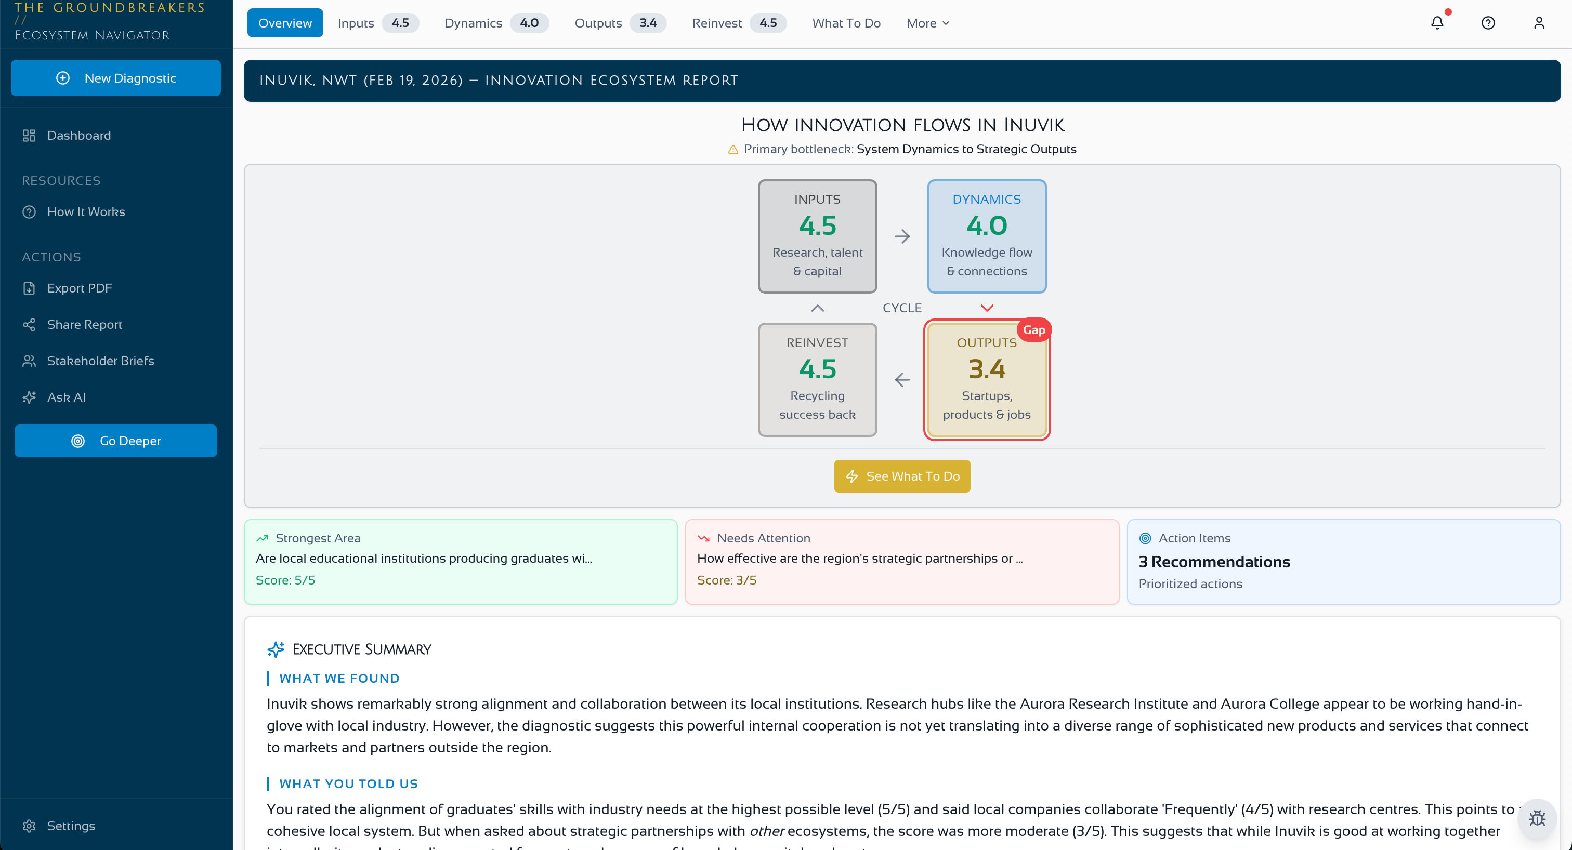This screenshot has height=850, width=1572.
Task: Open Stakeholder Briefs
Action: (100, 361)
